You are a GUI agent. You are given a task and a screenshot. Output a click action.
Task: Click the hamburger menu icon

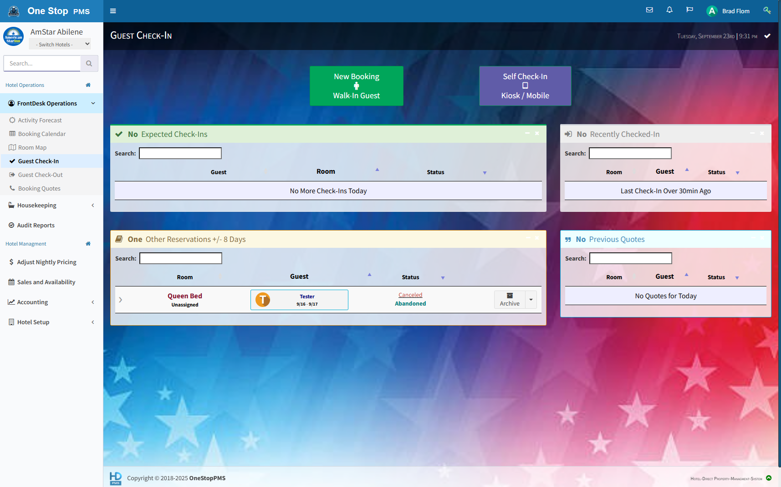[113, 11]
